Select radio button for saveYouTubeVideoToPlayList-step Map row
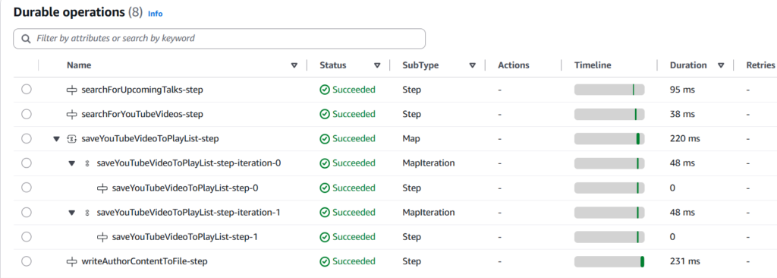Viewport: 777px width, 278px height. click(27, 138)
